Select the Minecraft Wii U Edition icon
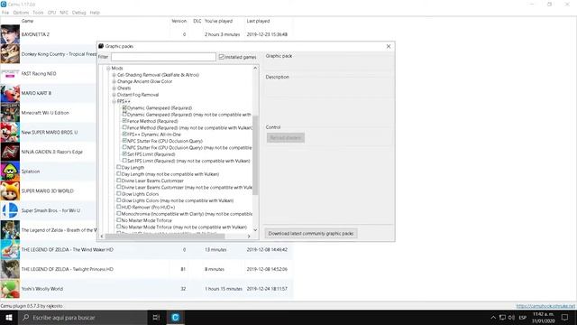Screen dimensions: 577x325 pyautogui.click(x=10, y=112)
